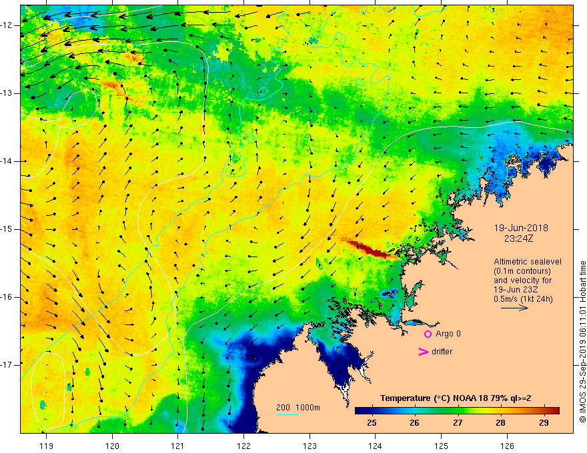
Task: Click the 'Altimetric sealevel' caption line
Action: 528,262
